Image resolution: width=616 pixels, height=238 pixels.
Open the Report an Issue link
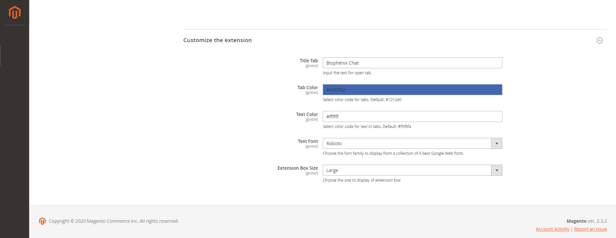coord(590,229)
